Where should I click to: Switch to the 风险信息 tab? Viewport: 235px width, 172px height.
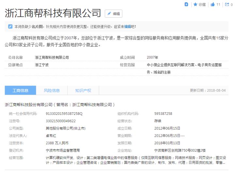pyautogui.click(x=52, y=90)
